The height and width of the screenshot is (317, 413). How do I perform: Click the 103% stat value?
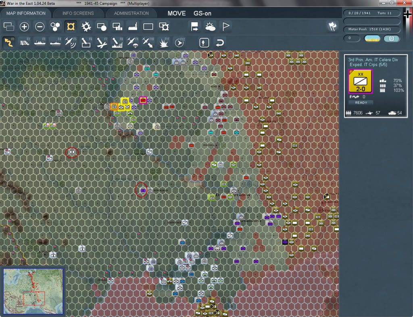pyautogui.click(x=398, y=90)
